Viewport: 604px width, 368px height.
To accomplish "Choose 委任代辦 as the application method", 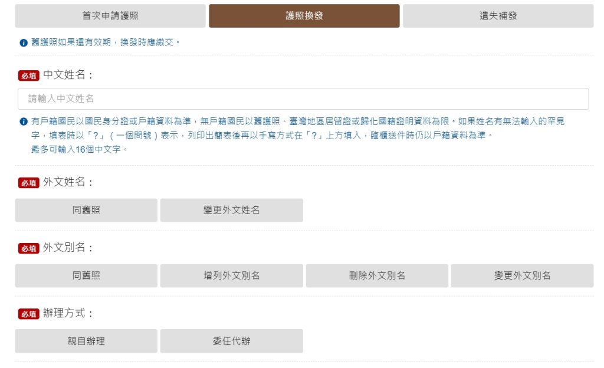I will pos(231,341).
